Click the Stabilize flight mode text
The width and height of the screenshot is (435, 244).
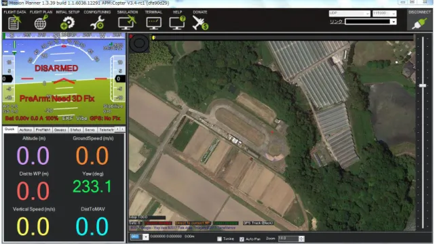(113, 106)
